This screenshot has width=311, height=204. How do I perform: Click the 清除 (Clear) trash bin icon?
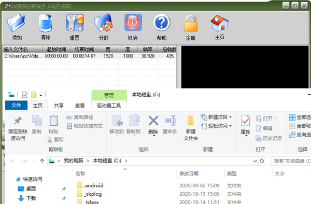point(46,23)
